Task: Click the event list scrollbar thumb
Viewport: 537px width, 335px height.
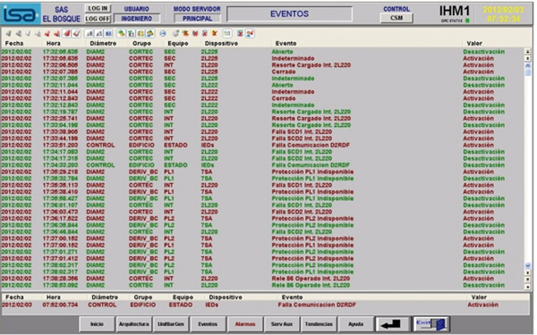Action: coord(527,72)
